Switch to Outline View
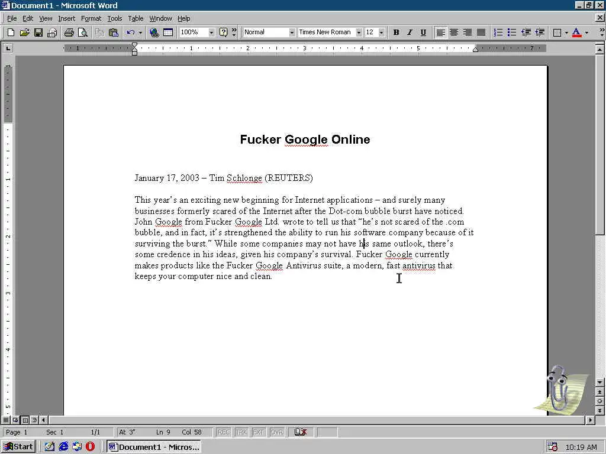This screenshot has width=606, height=454. [x=35, y=420]
